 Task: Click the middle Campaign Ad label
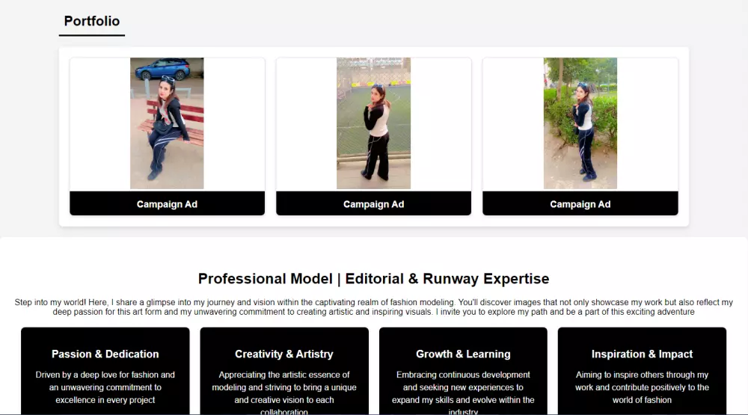pos(373,204)
